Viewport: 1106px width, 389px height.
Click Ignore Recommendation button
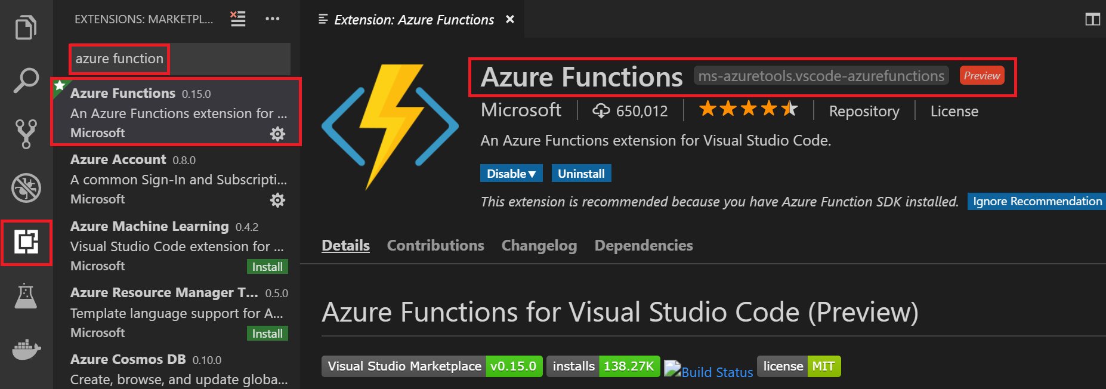coord(1037,201)
